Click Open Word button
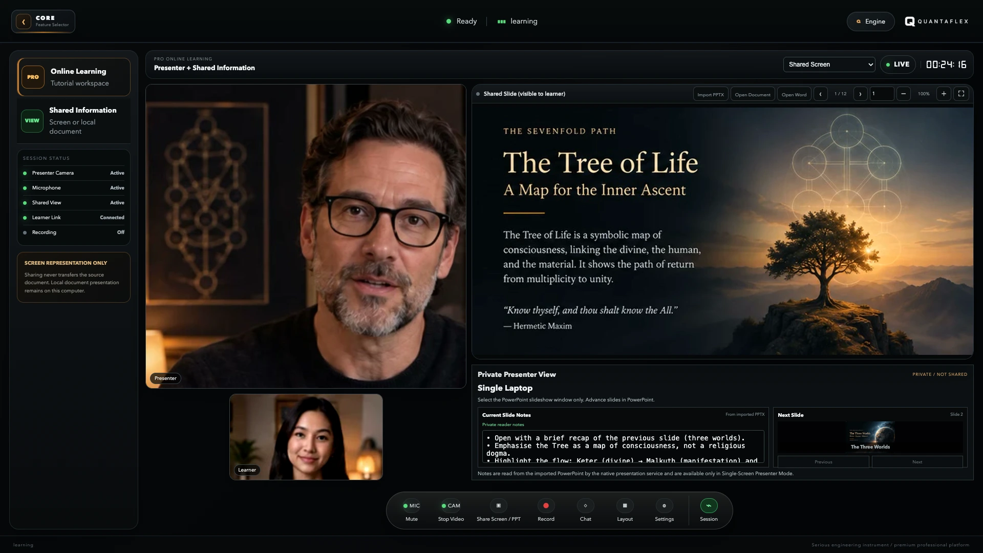Screen dimensions: 983x553 coord(794,94)
